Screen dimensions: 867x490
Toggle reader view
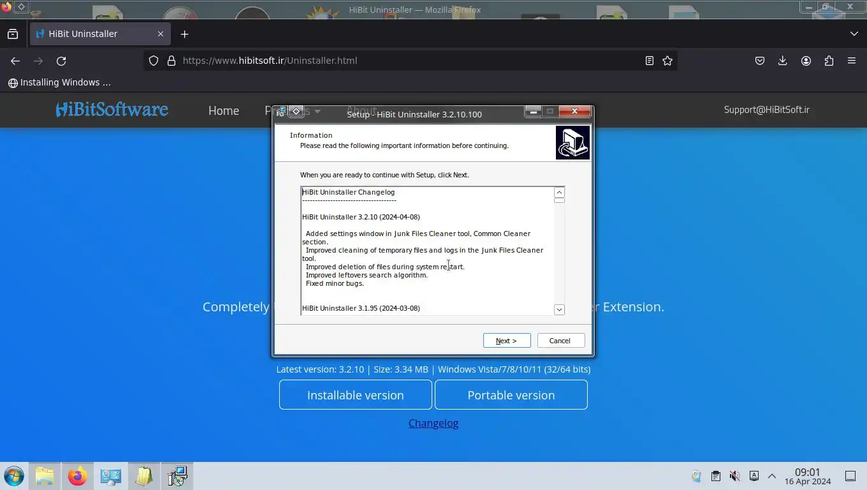coord(650,61)
